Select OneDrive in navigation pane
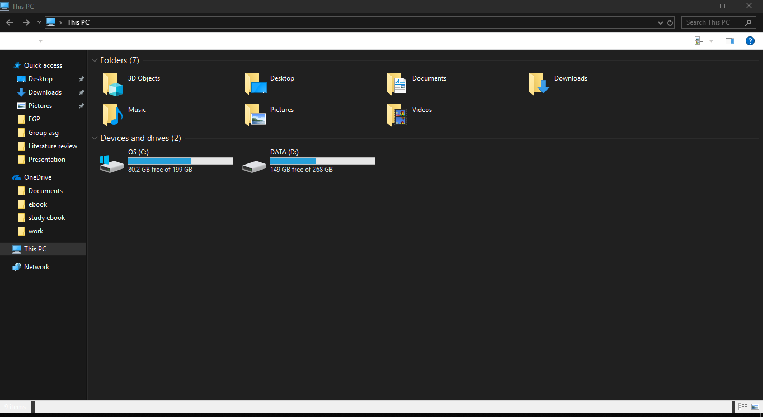Viewport: 763px width, 417px height. click(37, 177)
